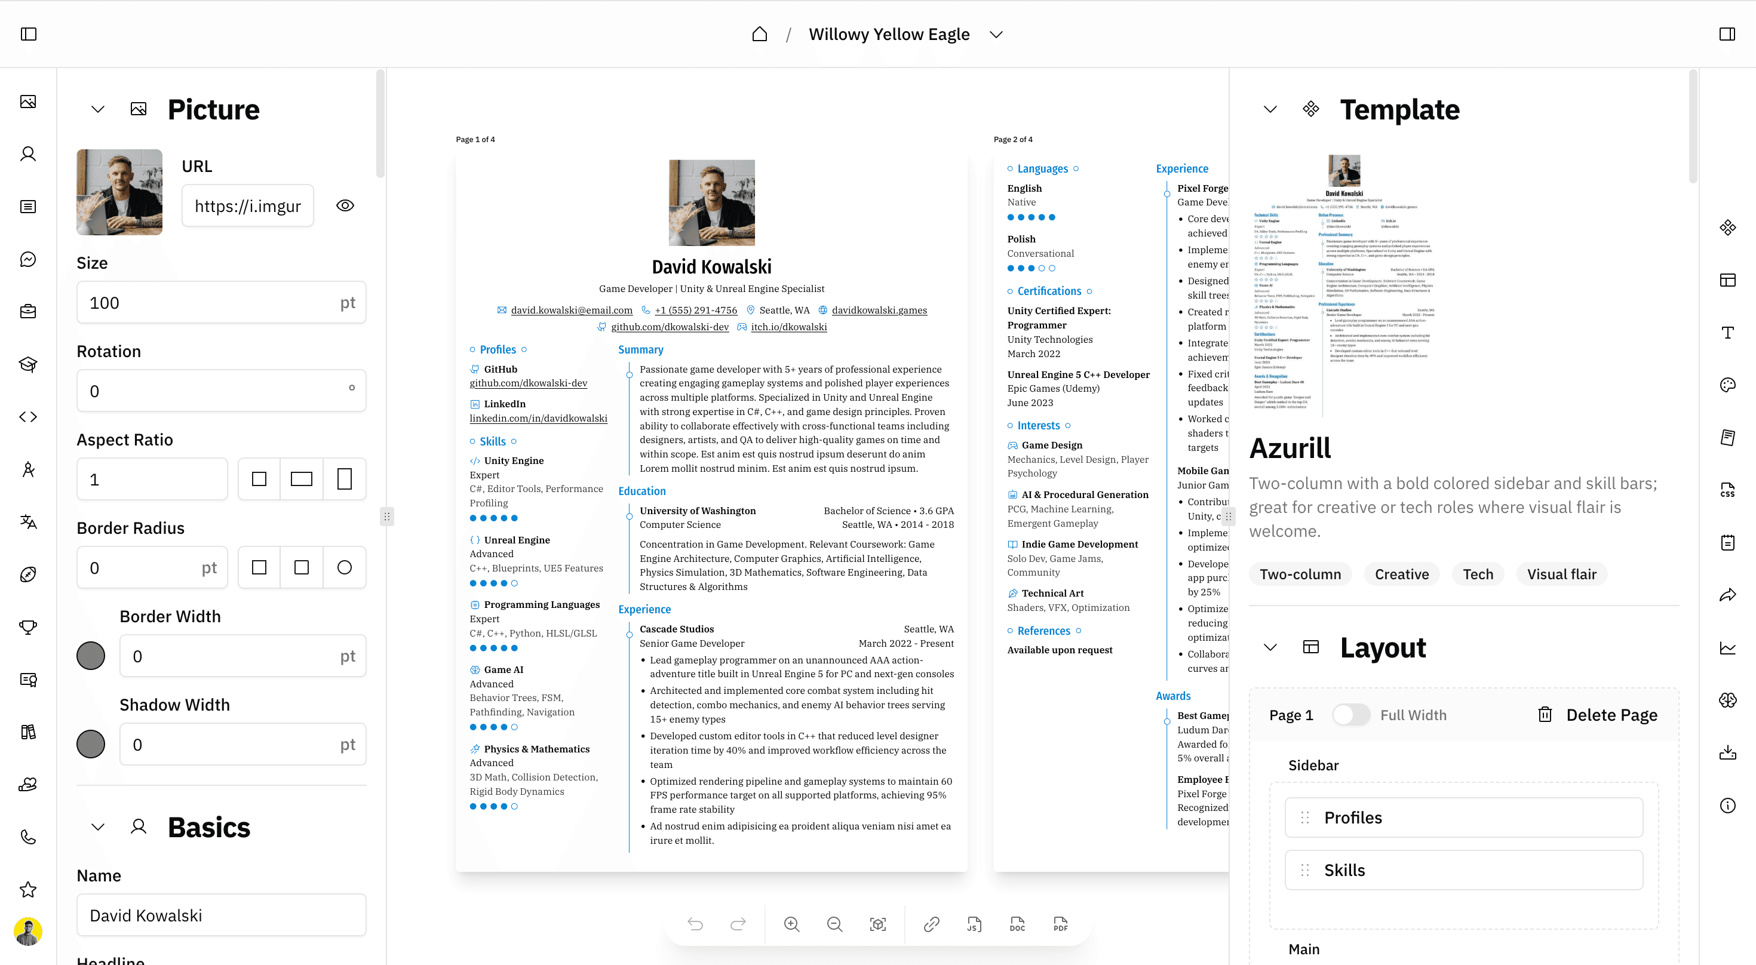Copy the resume link

pyautogui.click(x=931, y=924)
